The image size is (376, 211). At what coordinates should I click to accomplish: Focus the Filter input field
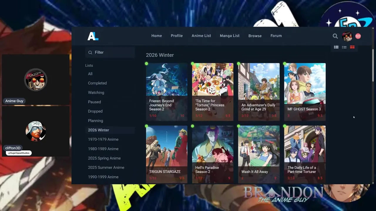(x=110, y=52)
